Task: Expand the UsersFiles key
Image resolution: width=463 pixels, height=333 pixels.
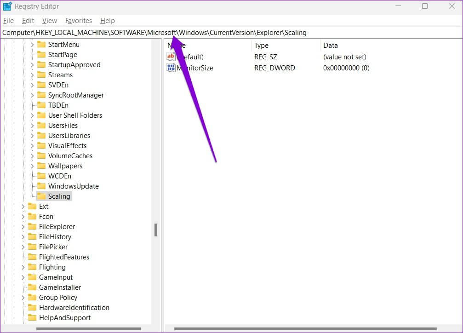Action: pos(32,126)
